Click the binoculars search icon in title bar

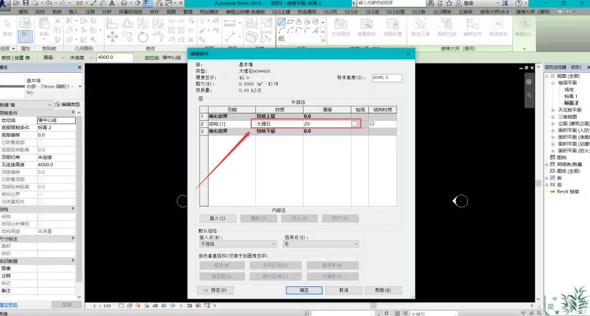coord(430,3)
